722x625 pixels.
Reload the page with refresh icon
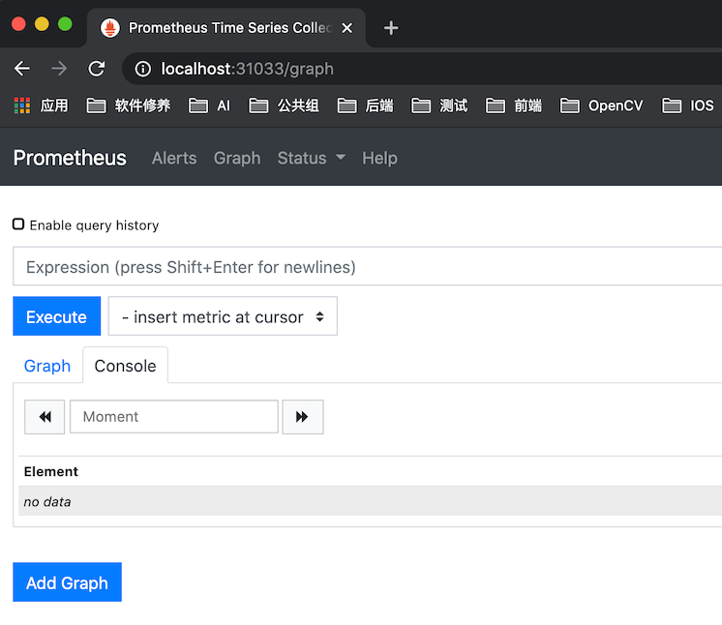tap(96, 69)
